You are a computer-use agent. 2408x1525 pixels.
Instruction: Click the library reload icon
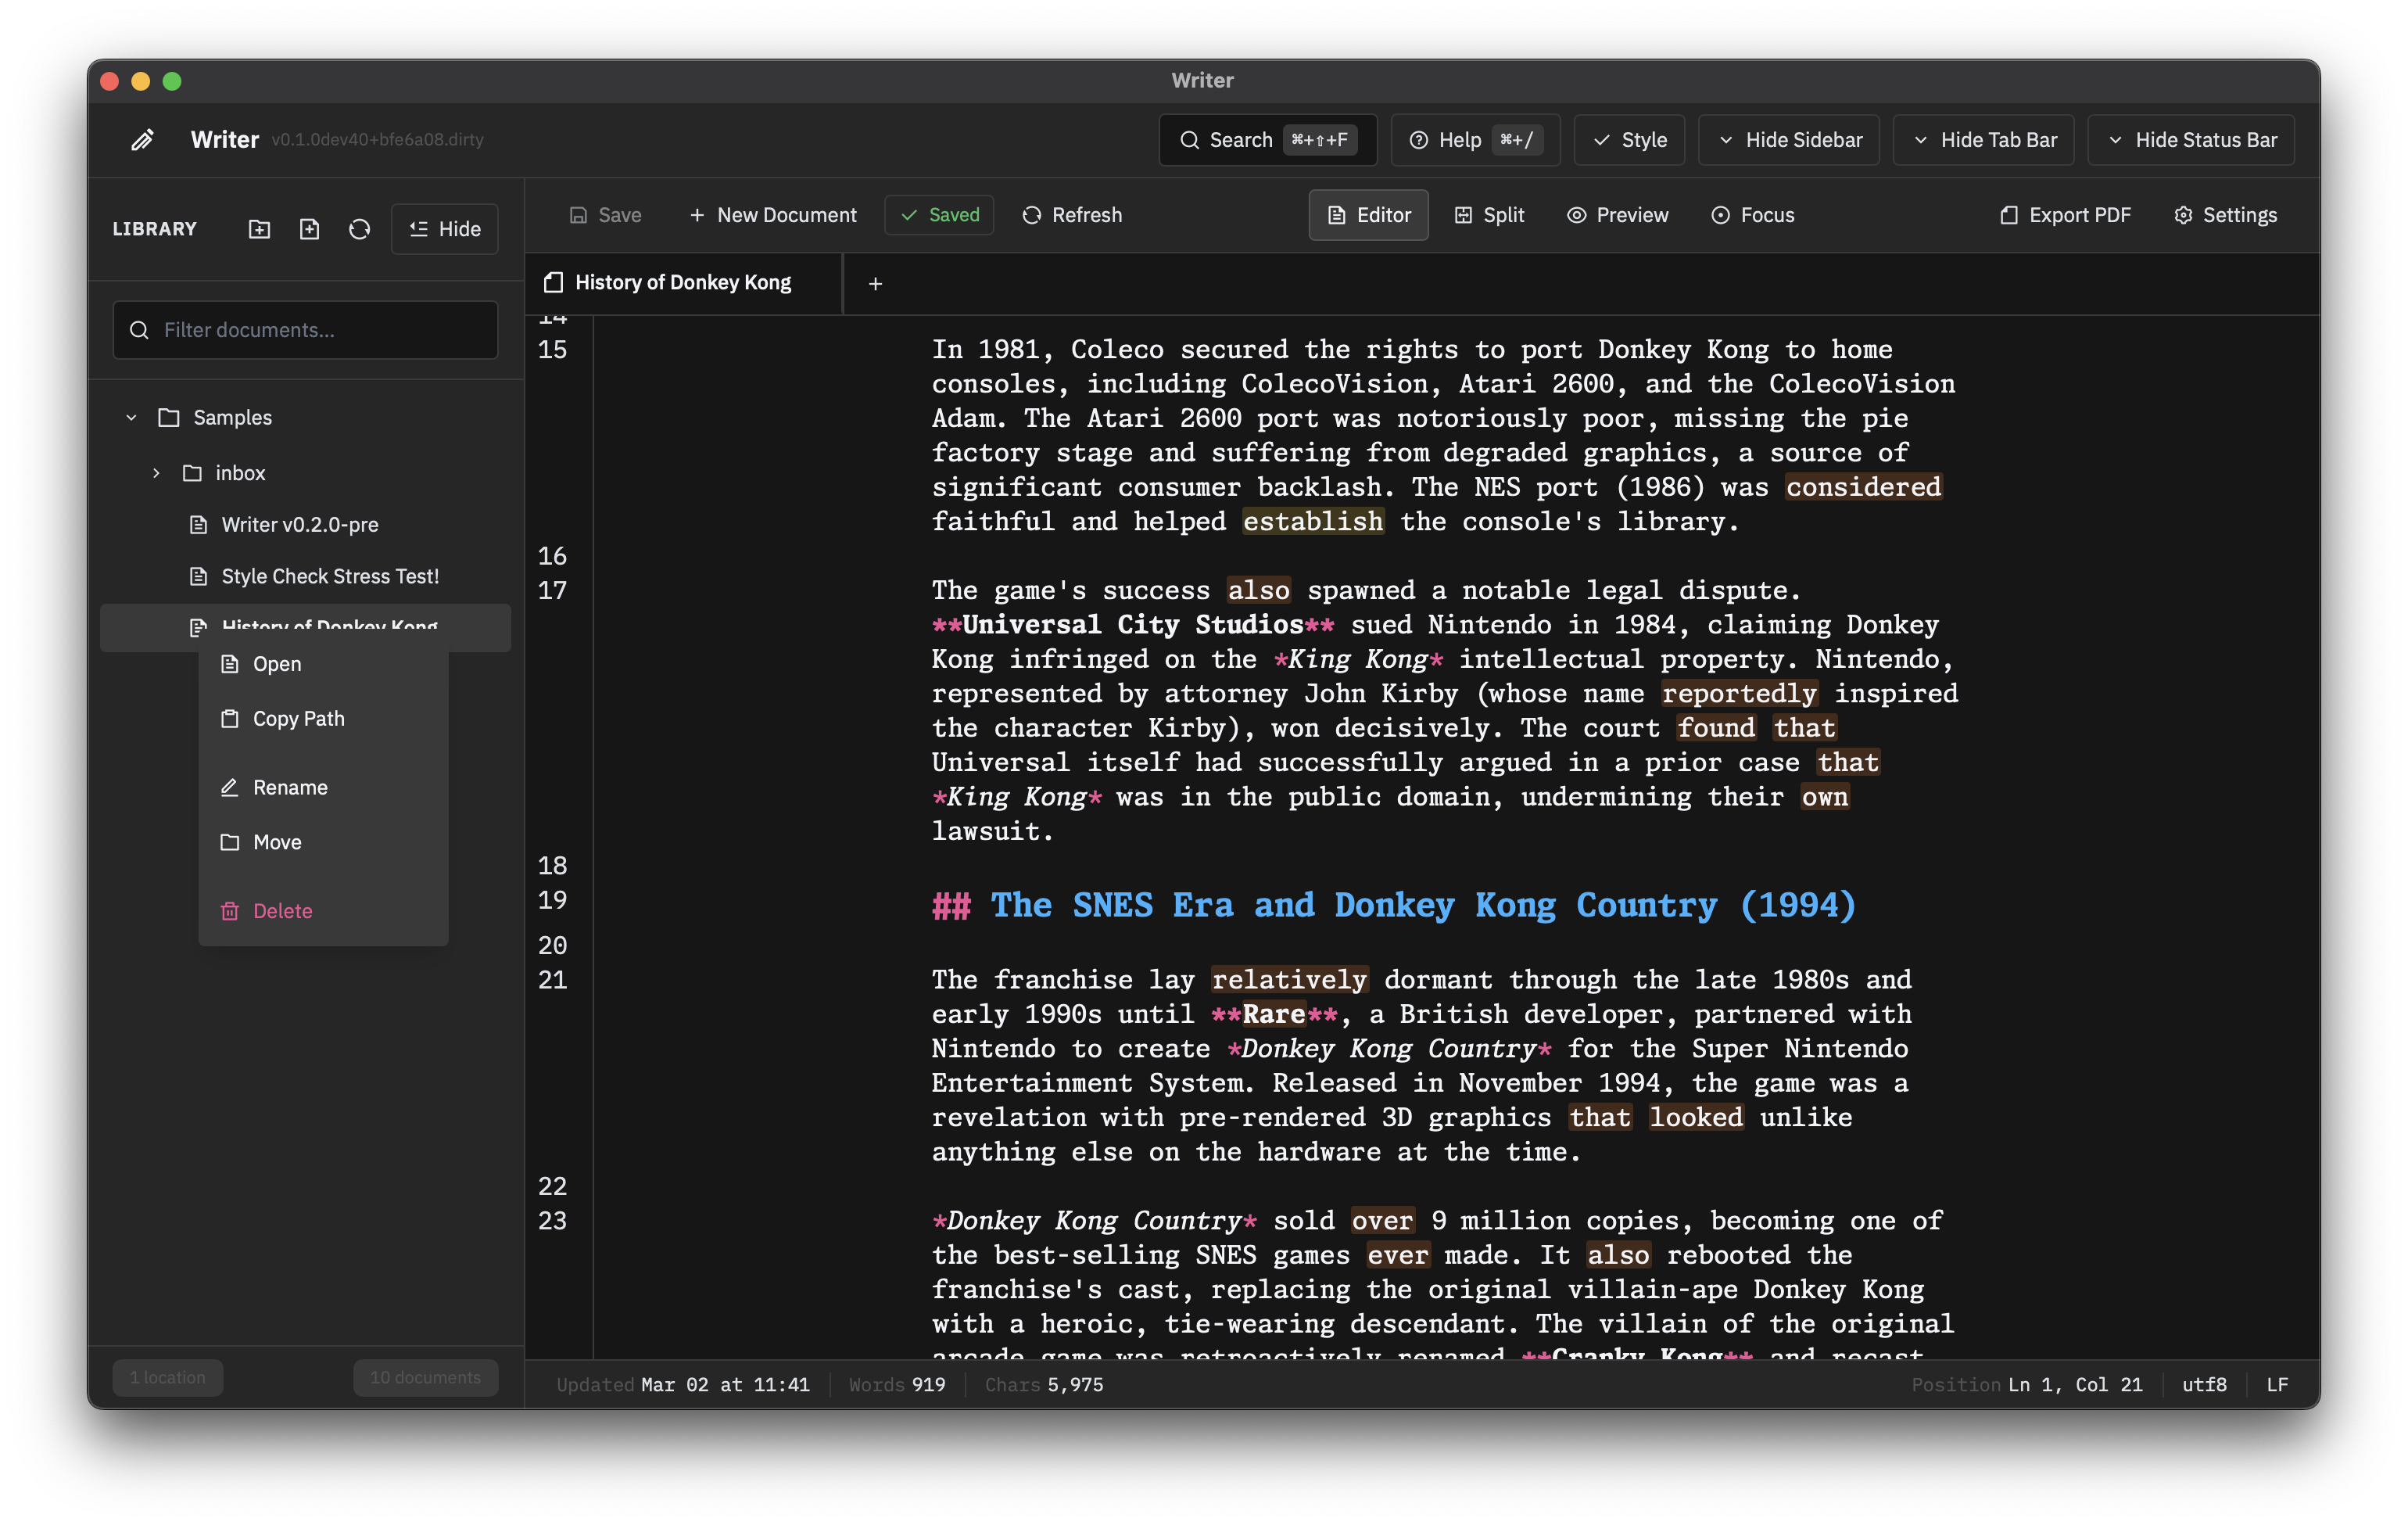tap(359, 229)
